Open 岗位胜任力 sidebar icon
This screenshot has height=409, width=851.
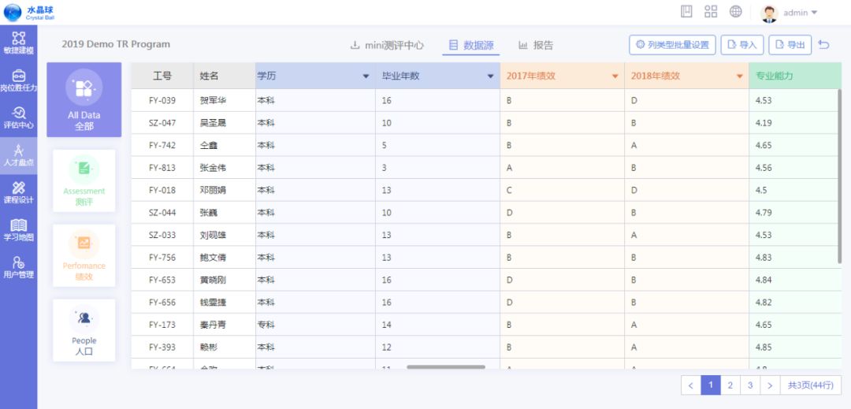point(18,80)
